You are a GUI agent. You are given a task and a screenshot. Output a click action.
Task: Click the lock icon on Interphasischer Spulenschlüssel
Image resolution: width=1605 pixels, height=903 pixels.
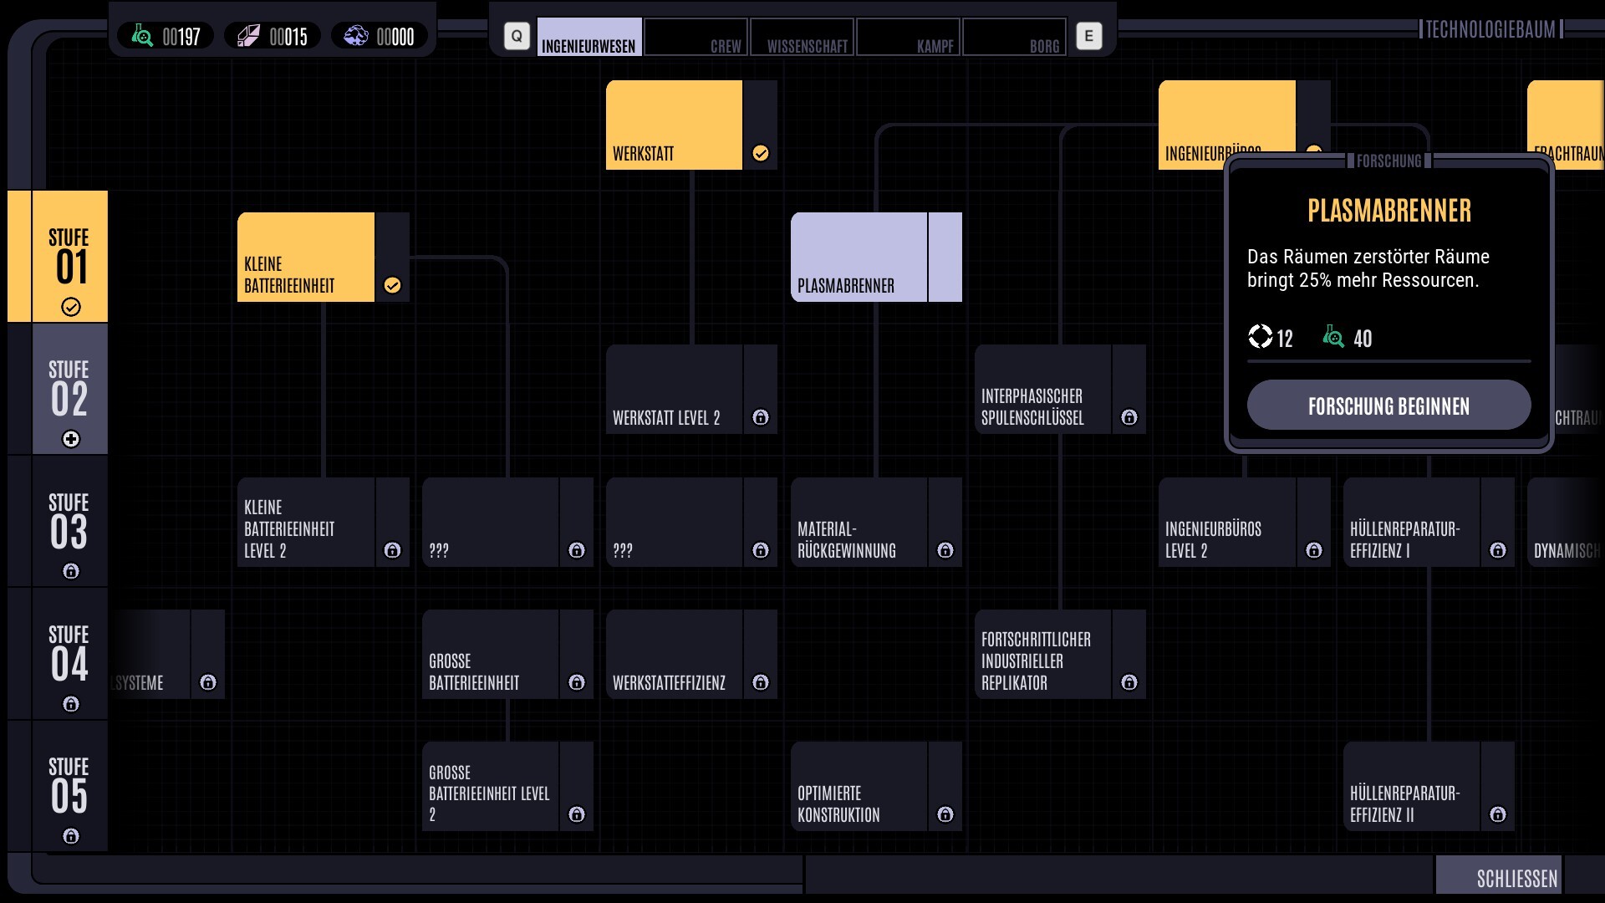[1129, 417]
